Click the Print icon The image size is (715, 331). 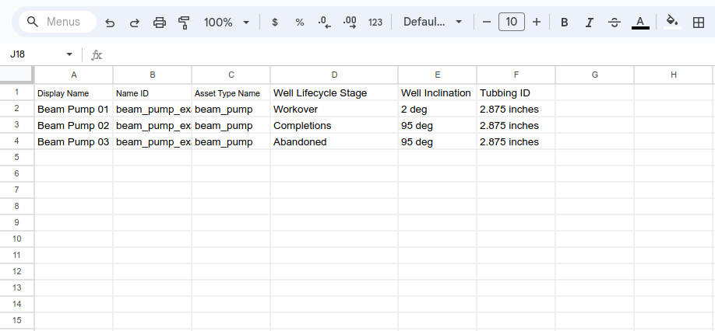[160, 23]
